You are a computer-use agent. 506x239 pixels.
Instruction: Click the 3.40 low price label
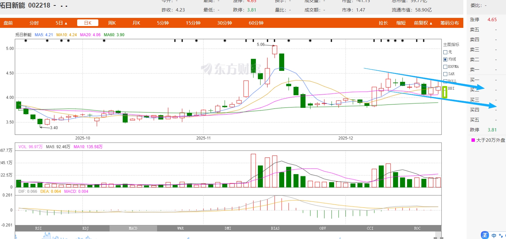[54, 128]
